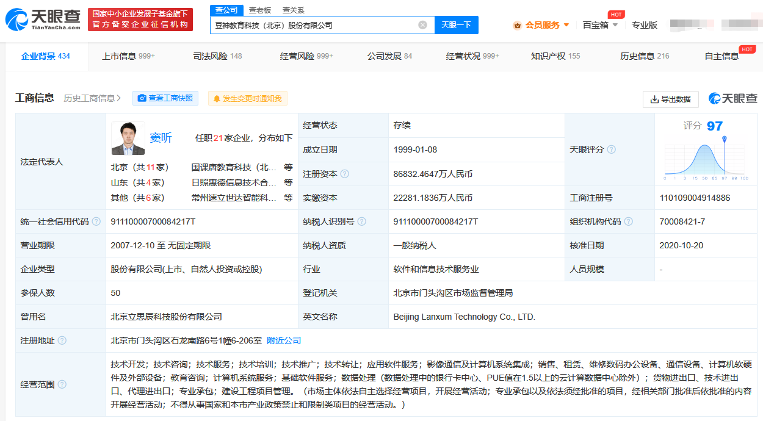The image size is (763, 421).
Task: Select 北京市门头沟区市场监督管理局 registration authority
Action: [454, 293]
